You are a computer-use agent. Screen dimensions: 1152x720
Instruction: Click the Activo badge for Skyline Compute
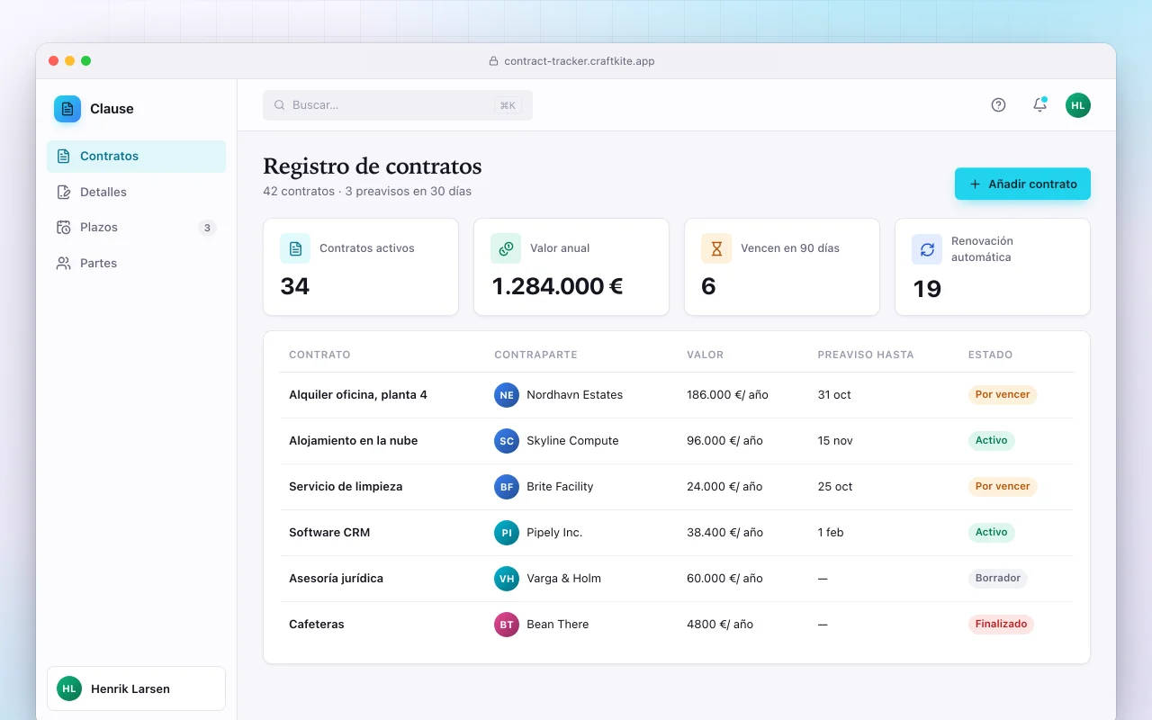(x=992, y=441)
